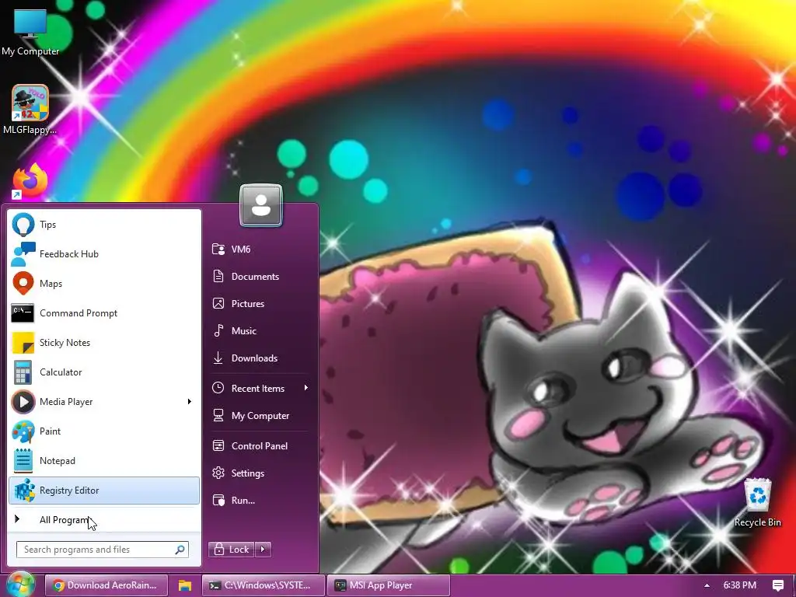
Task: Select the Firefox desktop shortcut
Action: 30,180
